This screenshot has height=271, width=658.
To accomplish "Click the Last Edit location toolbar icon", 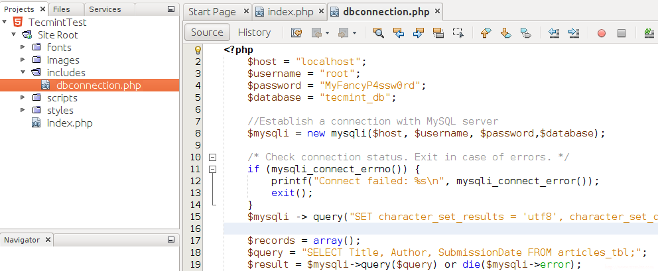I will (296, 32).
